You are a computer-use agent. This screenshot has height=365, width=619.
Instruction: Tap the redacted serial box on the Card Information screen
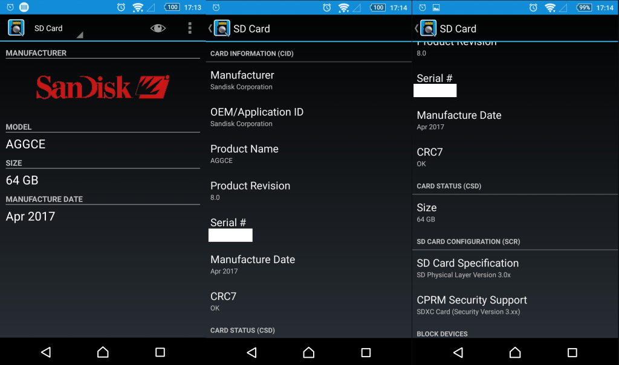[230, 235]
